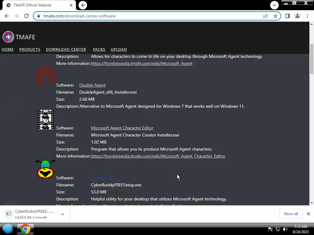Click the CyberBuddy bug character icon
This screenshot has width=314, height=235.
[x=45, y=169]
